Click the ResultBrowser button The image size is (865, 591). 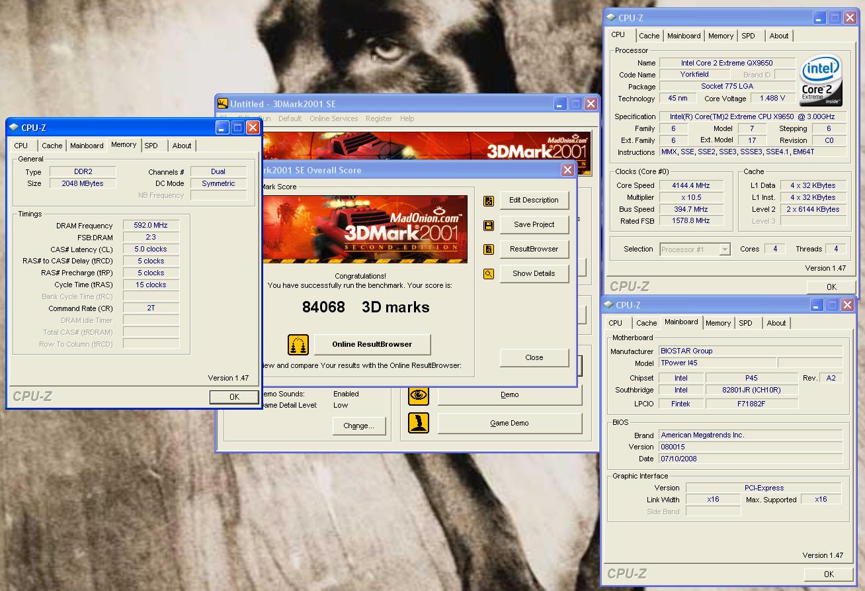click(534, 249)
